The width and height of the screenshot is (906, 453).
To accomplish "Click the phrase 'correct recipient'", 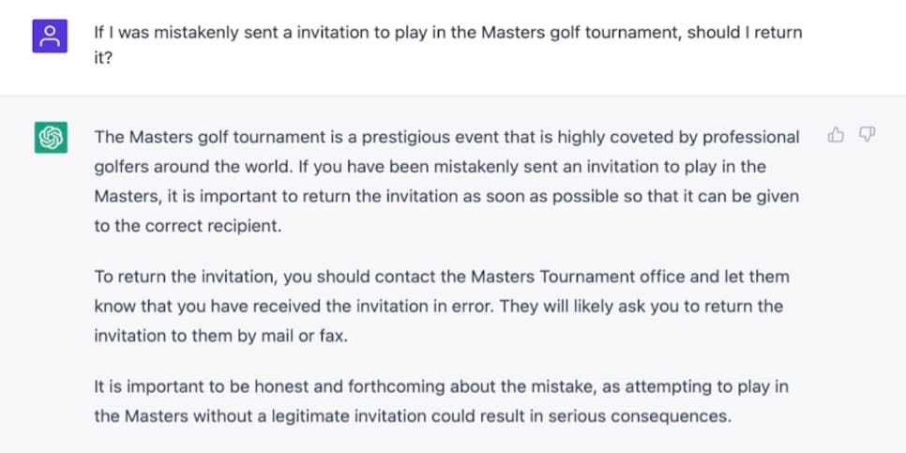I will 213,226.
